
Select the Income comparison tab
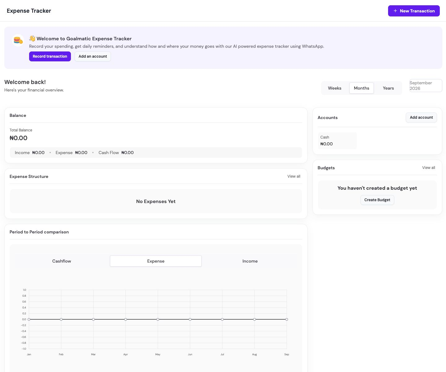coord(250,261)
